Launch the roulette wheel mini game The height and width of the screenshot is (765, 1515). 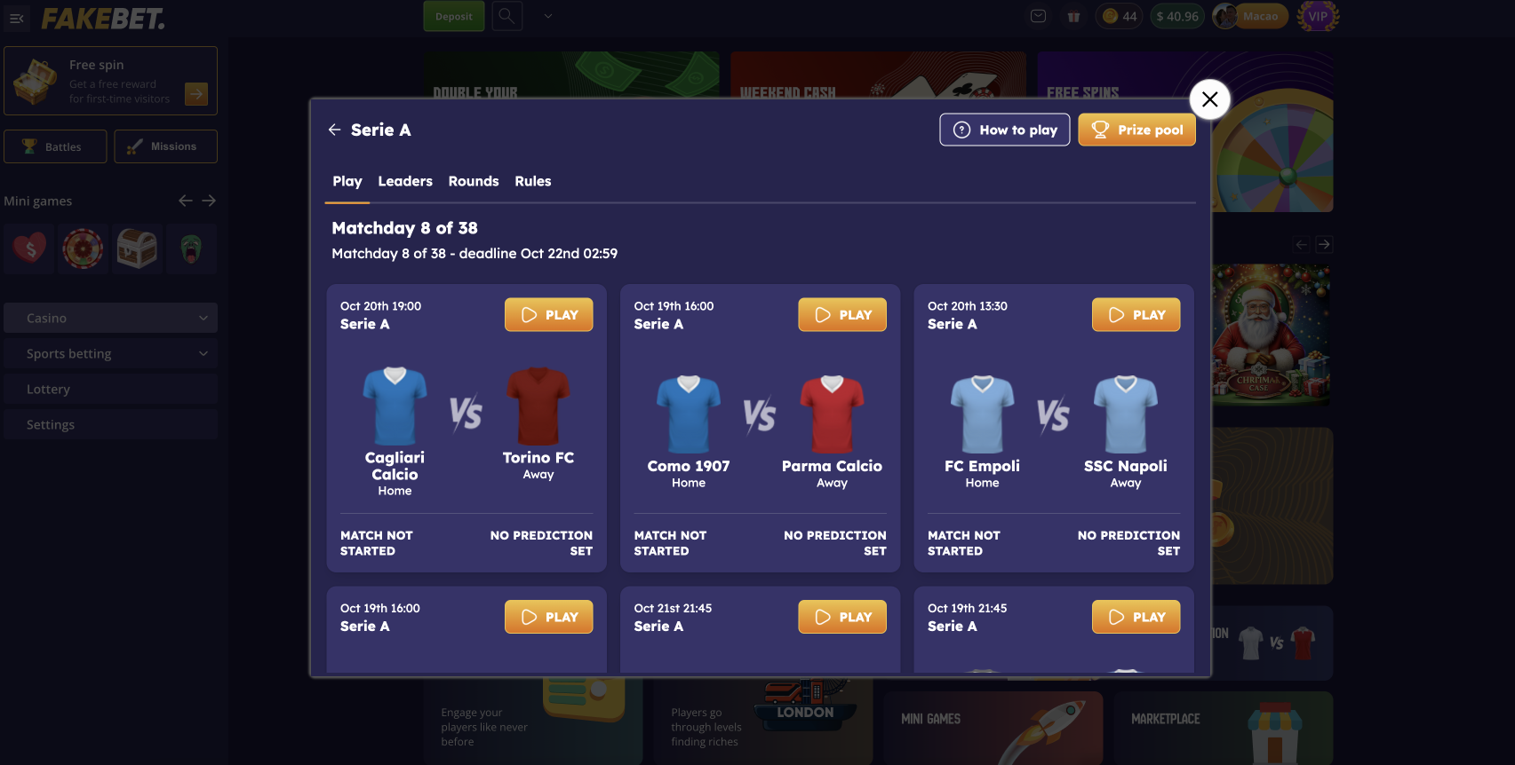tap(83, 249)
